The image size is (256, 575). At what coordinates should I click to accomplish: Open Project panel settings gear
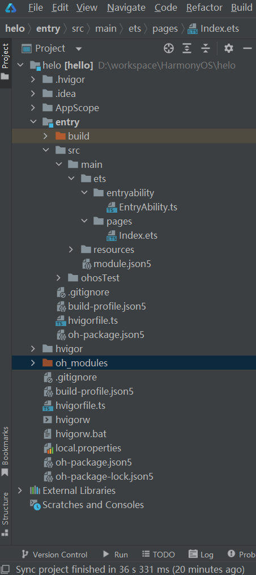pyautogui.click(x=229, y=48)
